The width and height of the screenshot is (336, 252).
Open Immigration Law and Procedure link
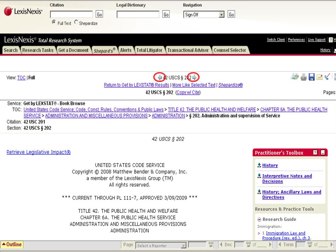tap(287, 235)
